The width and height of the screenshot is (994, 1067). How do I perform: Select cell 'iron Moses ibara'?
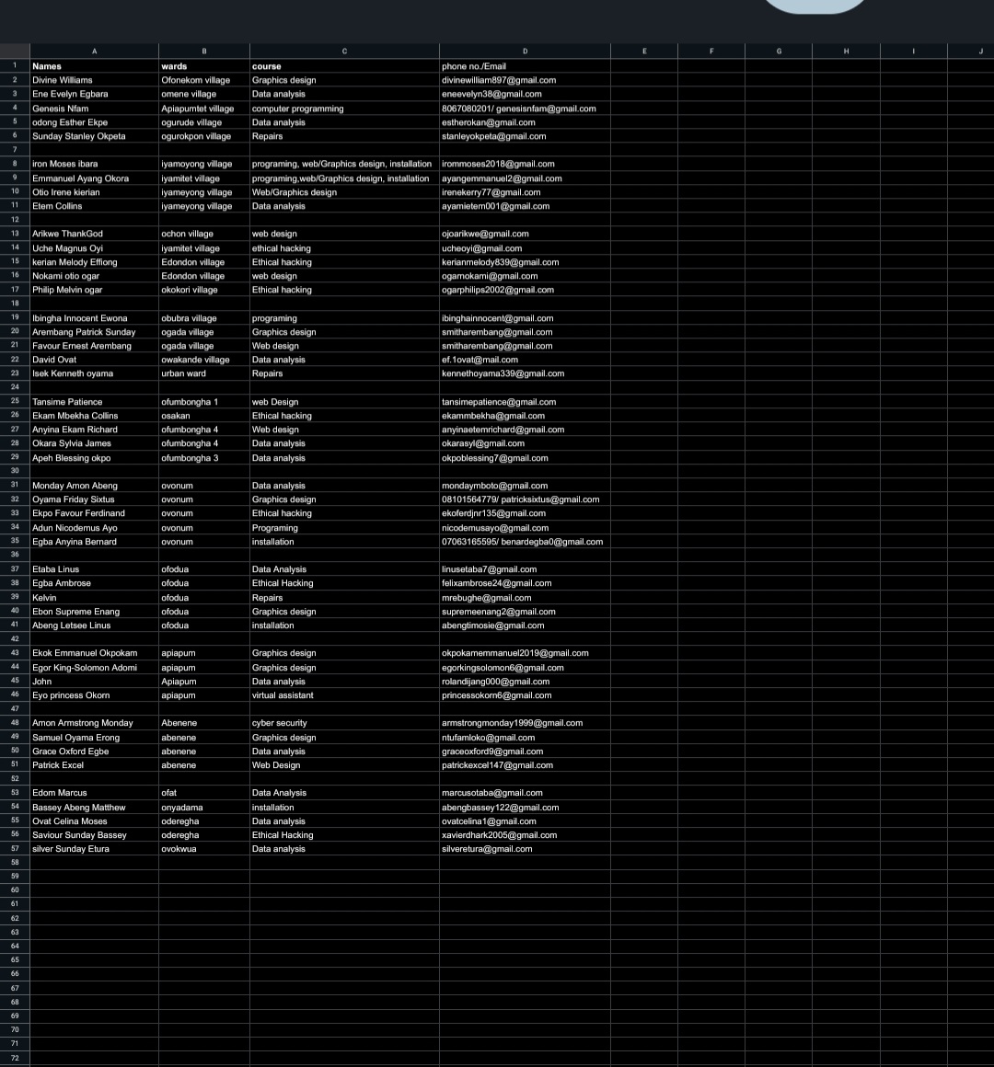pyautogui.click(x=94, y=164)
